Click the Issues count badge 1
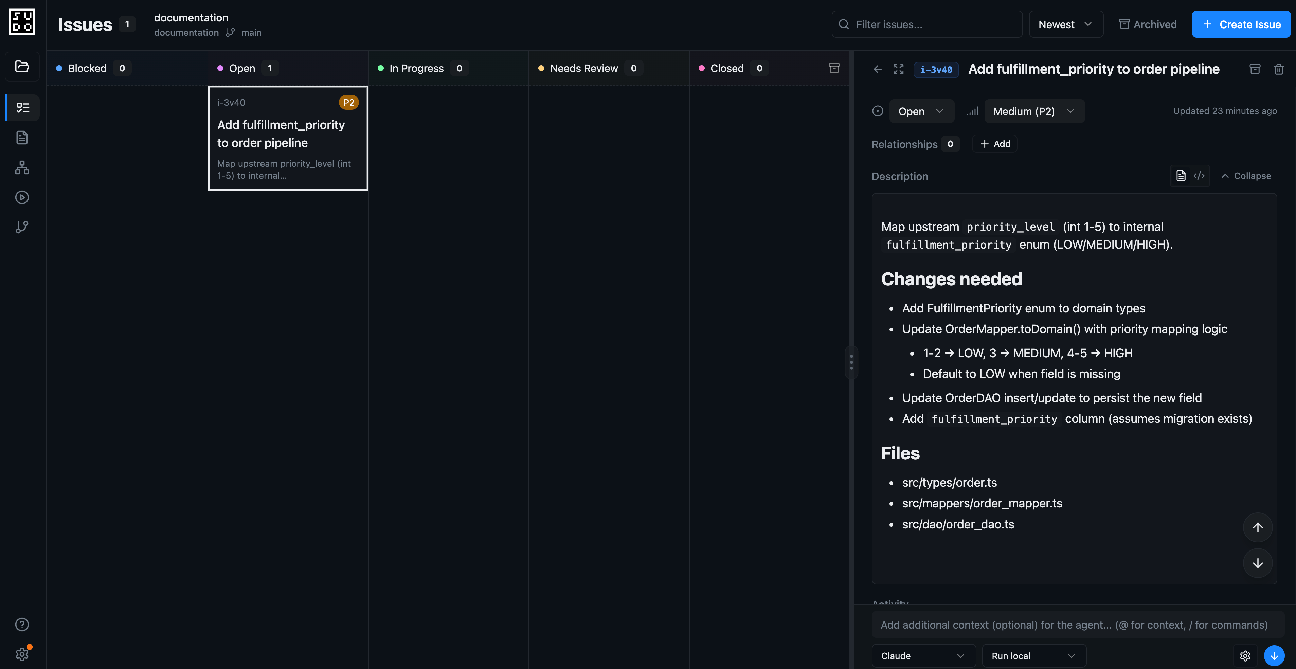This screenshot has width=1296, height=669. 127,24
